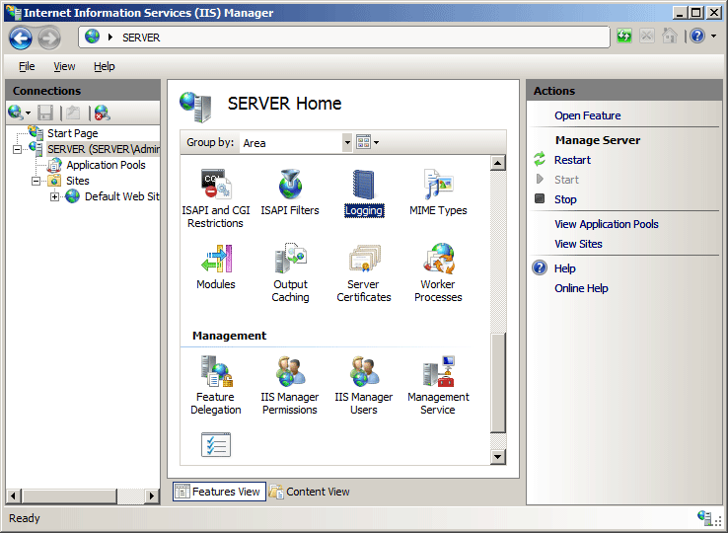Collapse the SERVER tree node
The height and width of the screenshot is (533, 728).
(17, 150)
